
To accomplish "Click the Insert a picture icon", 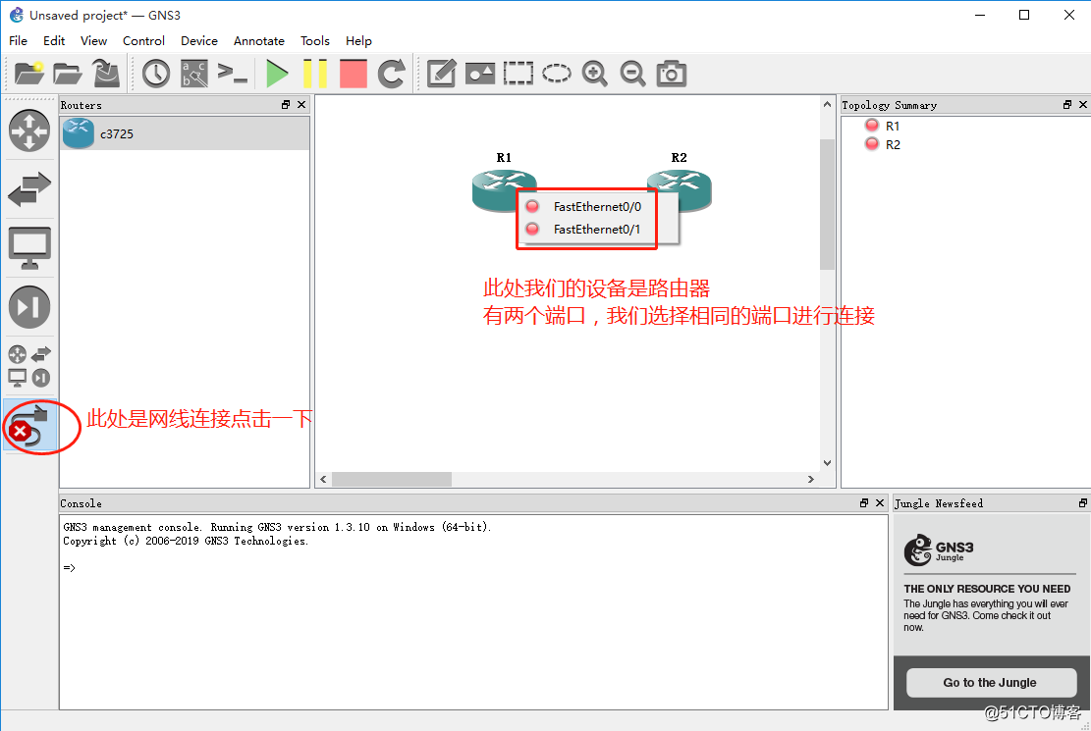I will [x=480, y=73].
